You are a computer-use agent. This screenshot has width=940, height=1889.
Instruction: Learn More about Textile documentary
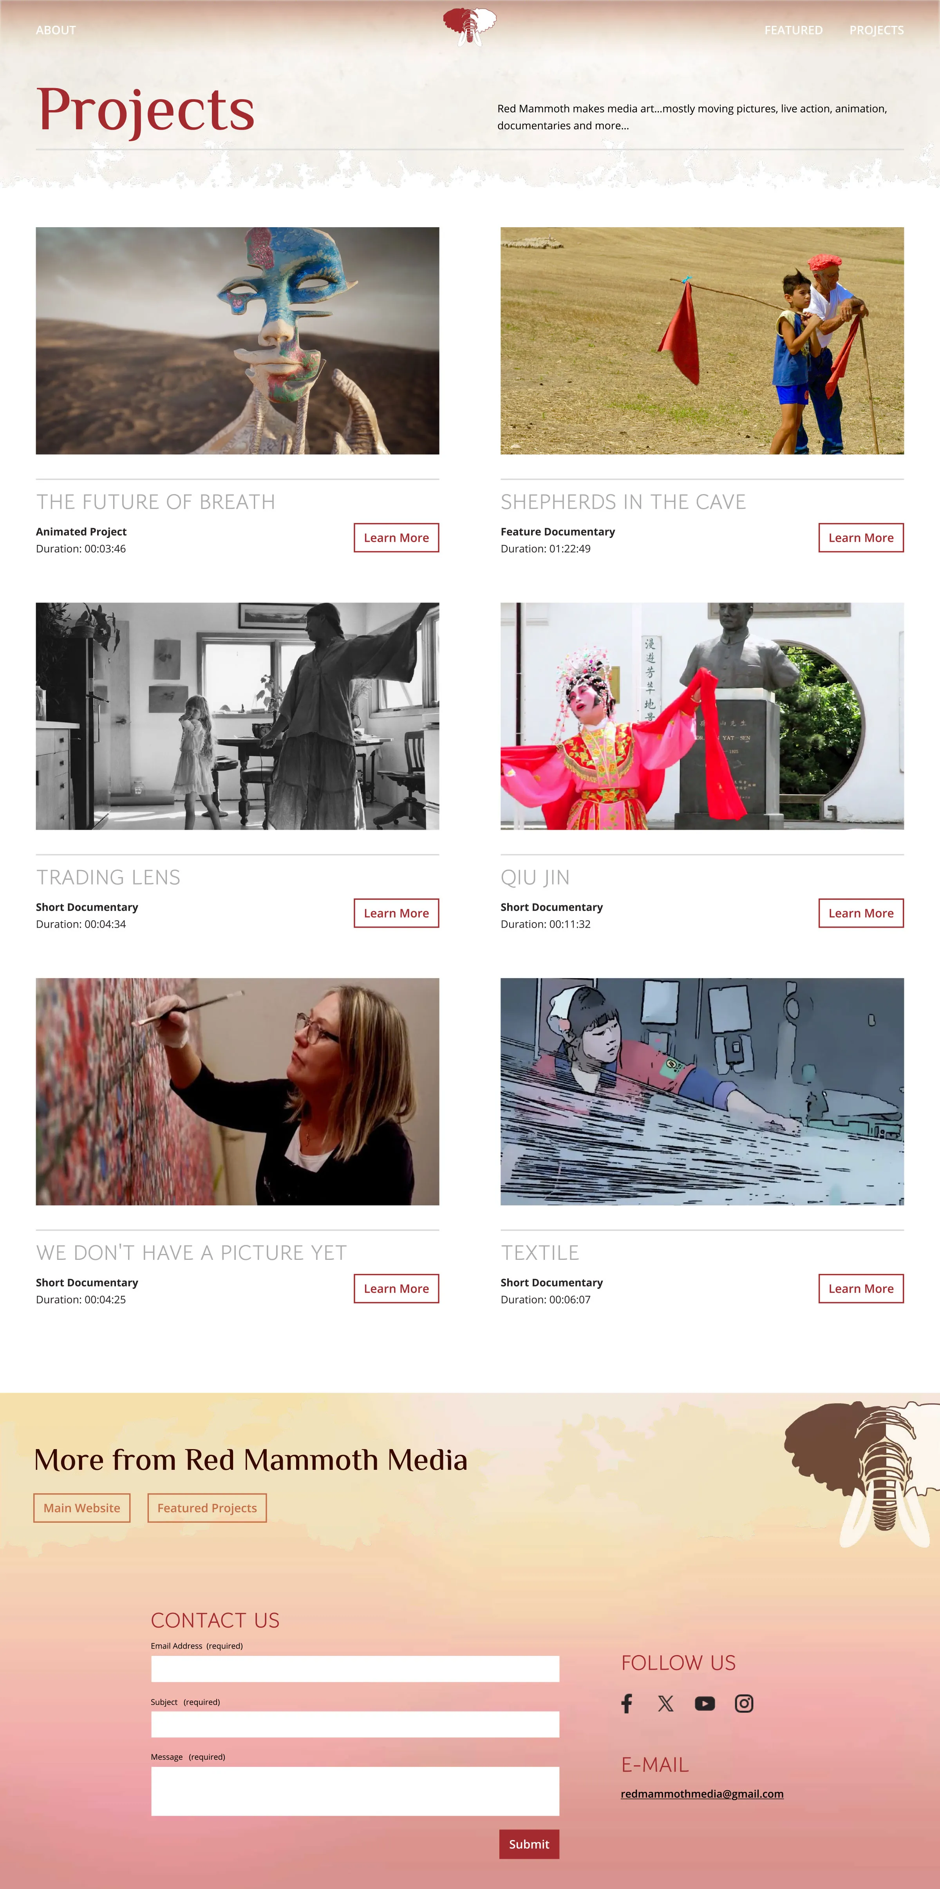(x=861, y=1288)
